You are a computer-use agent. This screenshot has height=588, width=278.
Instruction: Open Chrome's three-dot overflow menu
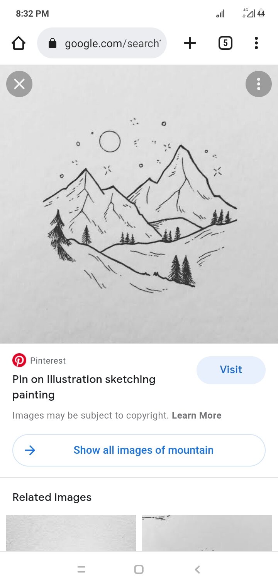coord(256,43)
